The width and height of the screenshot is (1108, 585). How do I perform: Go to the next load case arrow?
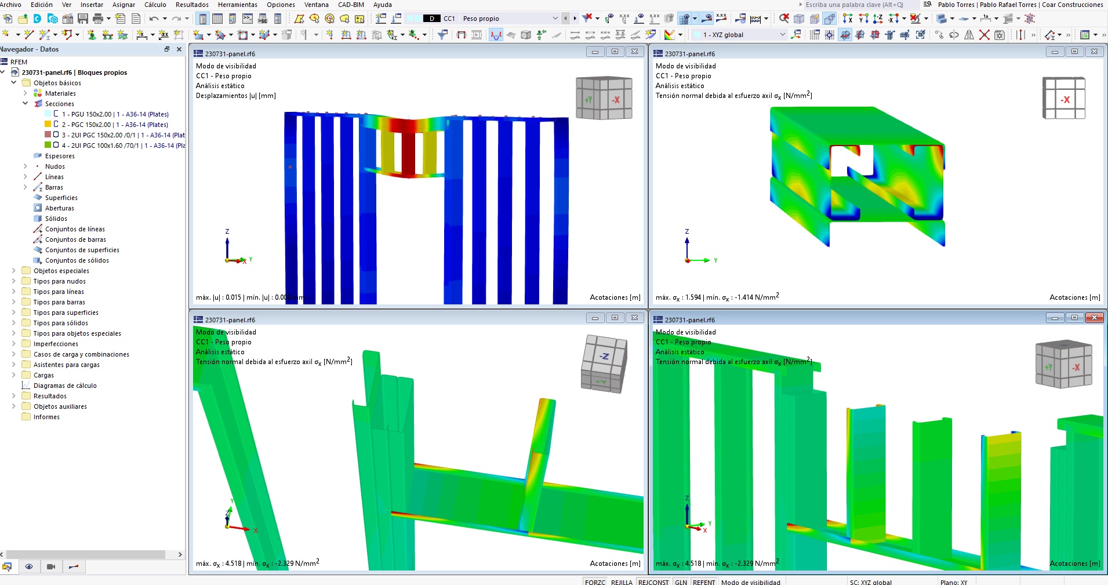coord(575,19)
